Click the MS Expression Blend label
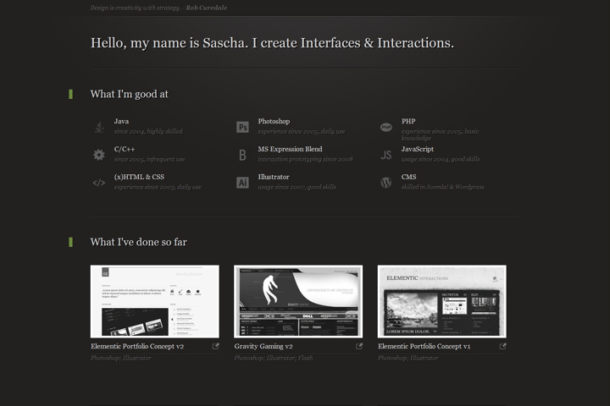Screen dimensions: 610x406 pyautogui.click(x=291, y=149)
